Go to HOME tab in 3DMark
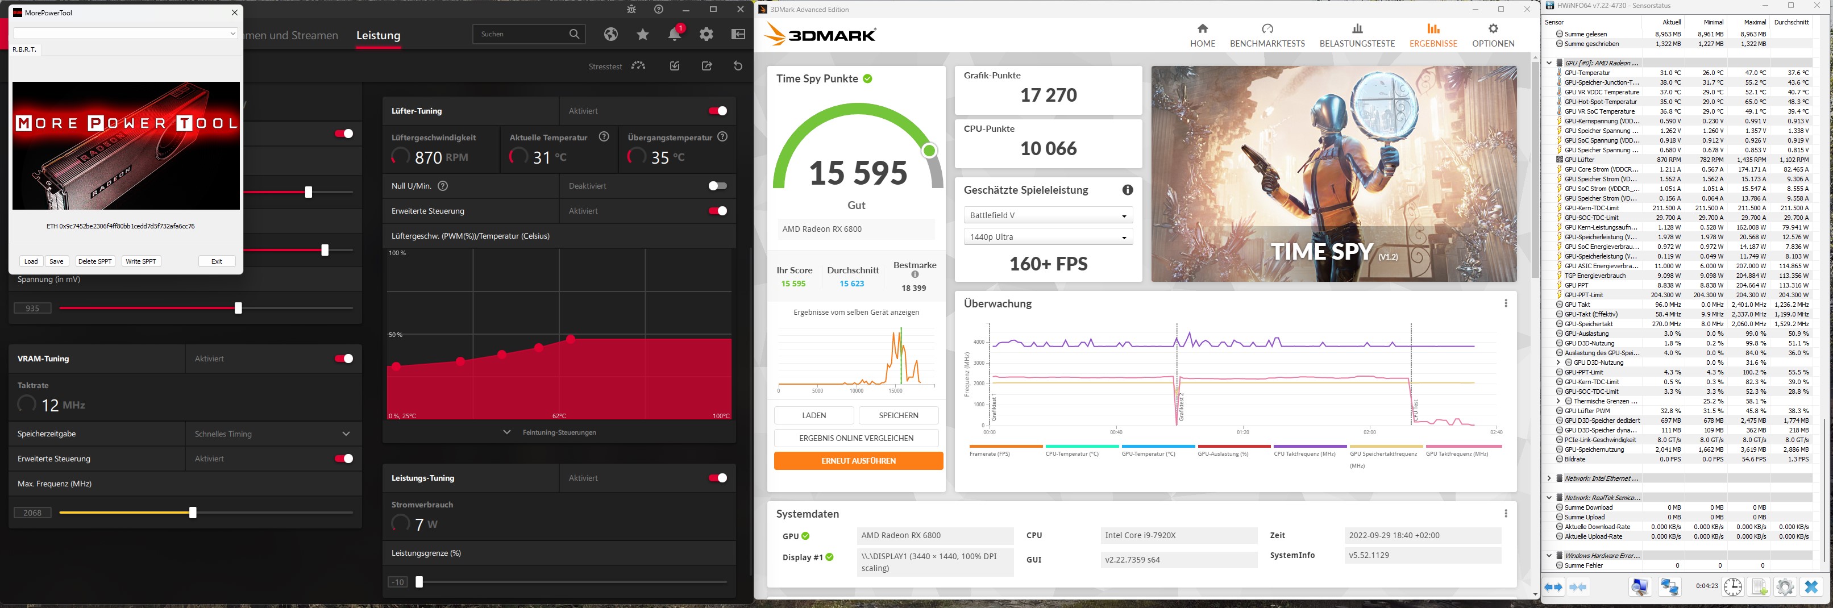Screen dimensions: 1833x608 [1203, 35]
